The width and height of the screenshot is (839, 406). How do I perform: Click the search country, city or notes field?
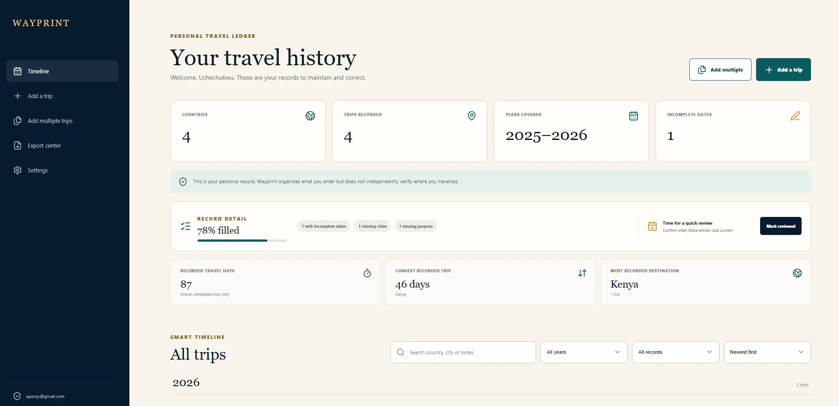pyautogui.click(x=463, y=352)
